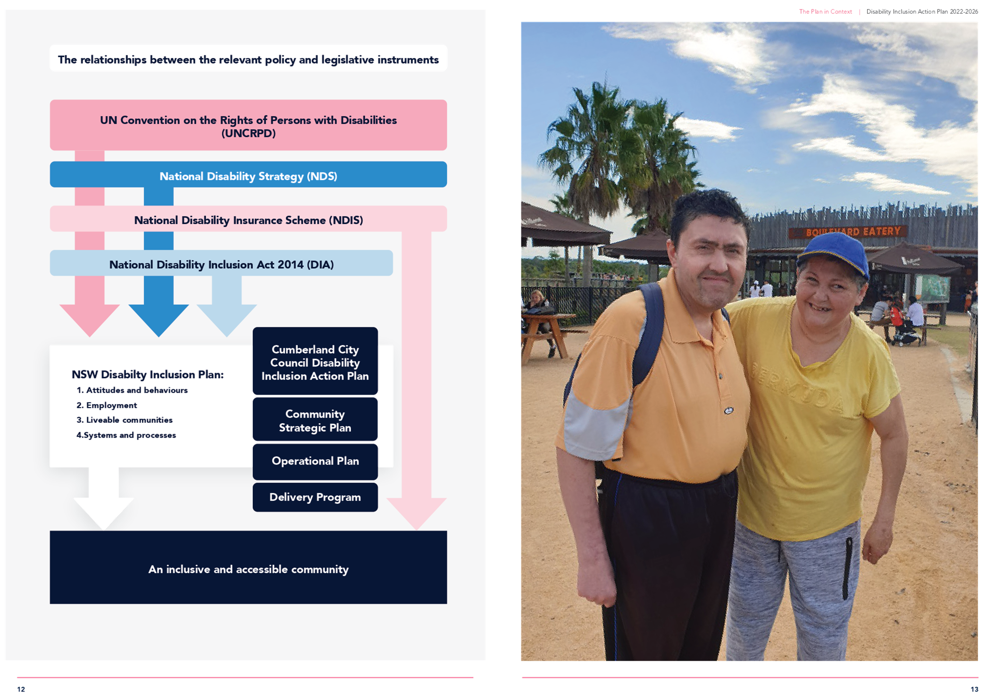This screenshot has width=995, height=700.
Task: Click National Disability Insurance Scheme (NDIS) bar
Action: [248, 220]
